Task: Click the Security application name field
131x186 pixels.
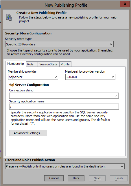Action: [64, 107]
